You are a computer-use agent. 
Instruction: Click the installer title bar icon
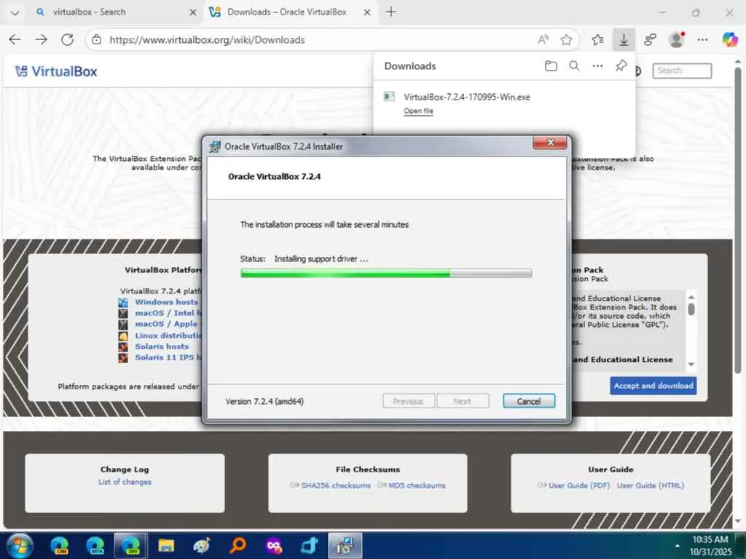[x=215, y=146]
